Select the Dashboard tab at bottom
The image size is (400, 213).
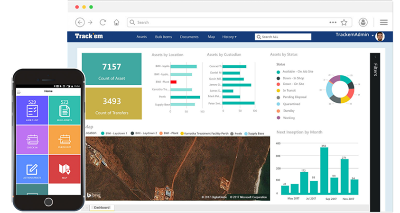click(x=102, y=208)
